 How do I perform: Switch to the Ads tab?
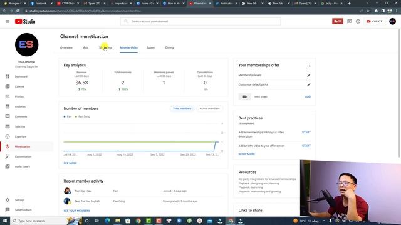86,47
